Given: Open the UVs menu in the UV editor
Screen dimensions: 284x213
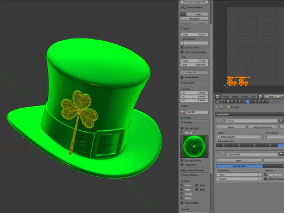Looking at the screenshot, I should 253,96.
